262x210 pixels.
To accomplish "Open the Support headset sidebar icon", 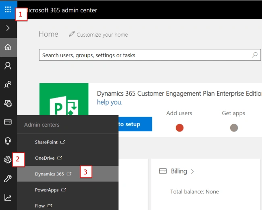I will [x=8, y=141].
